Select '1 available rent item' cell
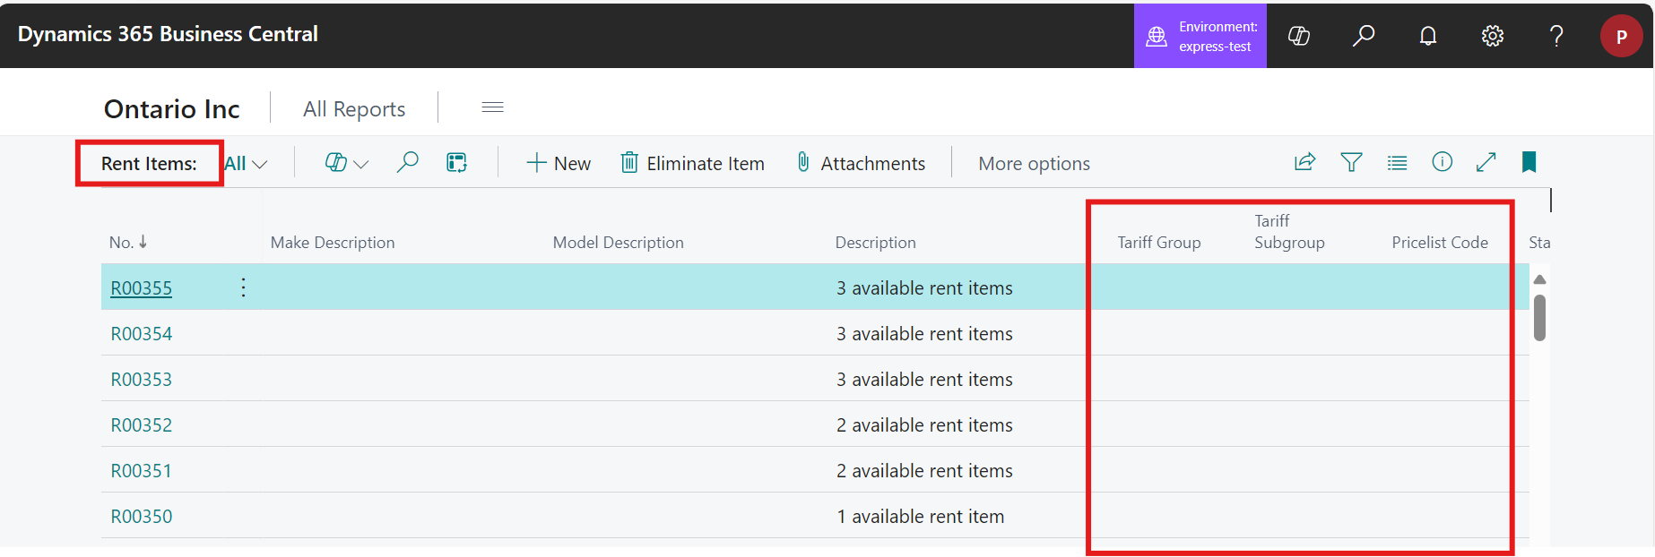This screenshot has height=557, width=1655. pos(920,517)
